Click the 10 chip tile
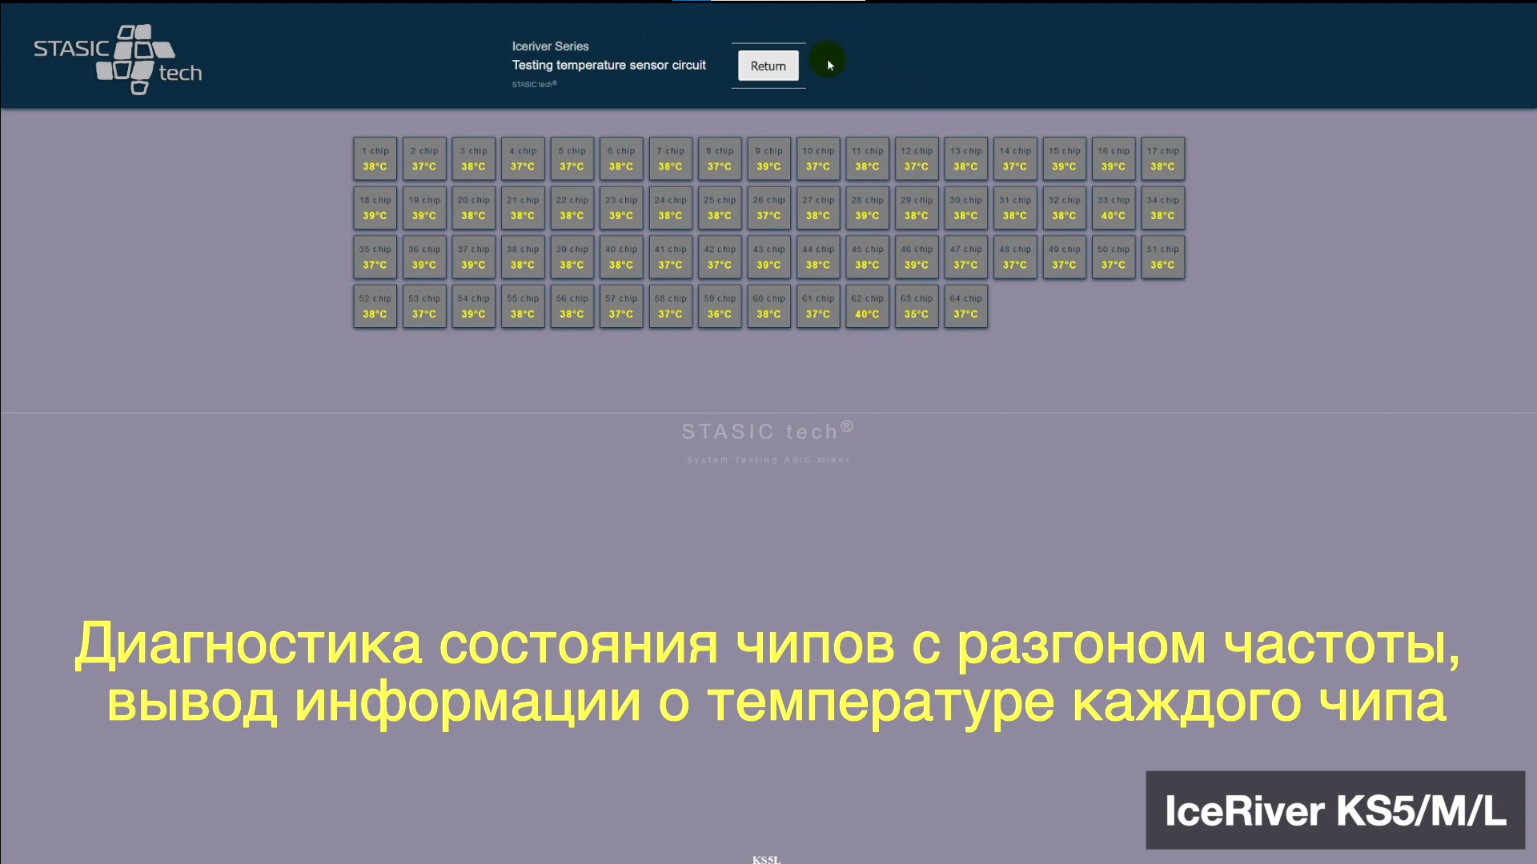The width and height of the screenshot is (1537, 864). coord(818,158)
